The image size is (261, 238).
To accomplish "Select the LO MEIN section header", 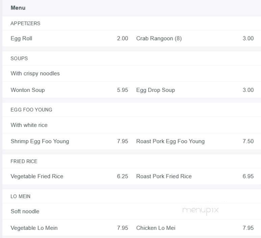I will point(21,196).
